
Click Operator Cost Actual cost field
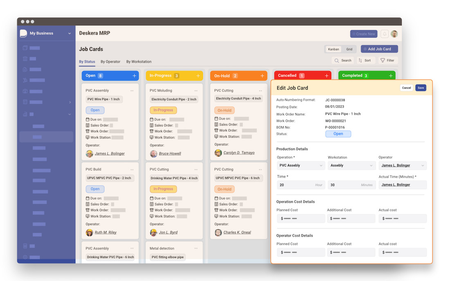(403, 253)
